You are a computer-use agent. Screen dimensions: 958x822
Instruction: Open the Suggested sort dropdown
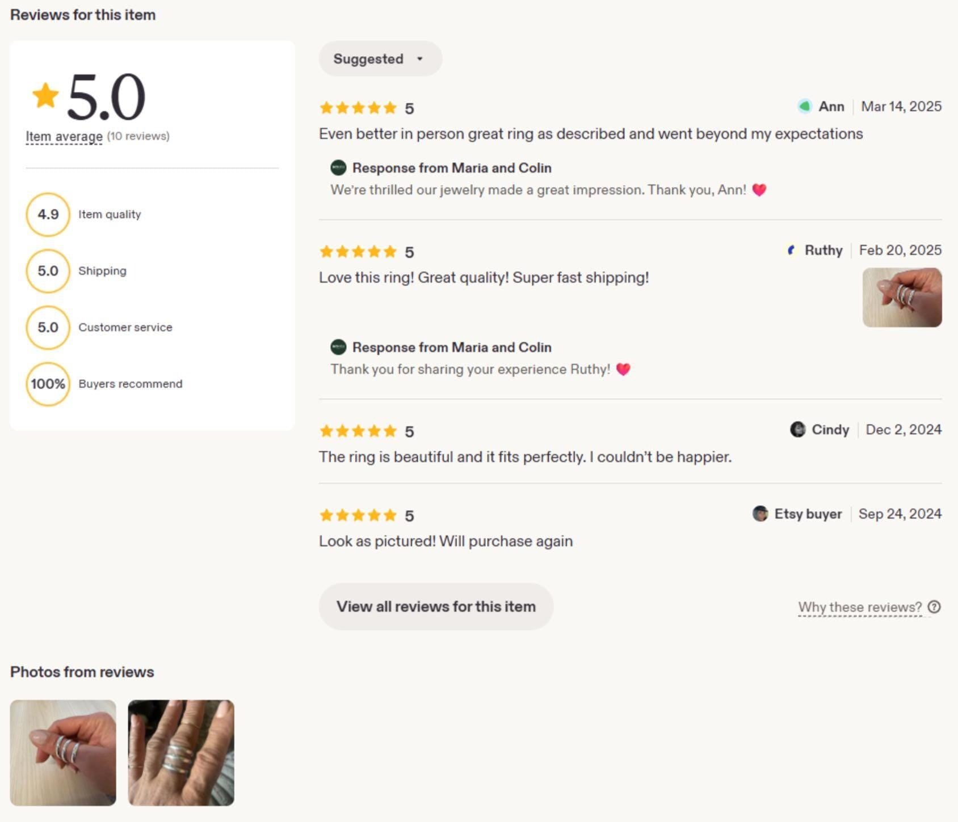380,58
